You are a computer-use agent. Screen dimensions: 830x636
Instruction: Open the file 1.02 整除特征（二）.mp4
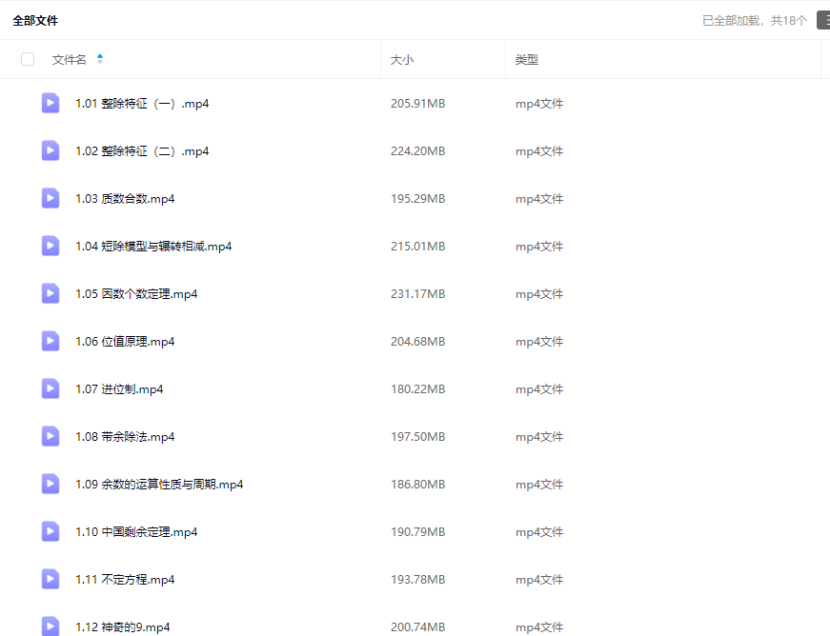point(142,151)
